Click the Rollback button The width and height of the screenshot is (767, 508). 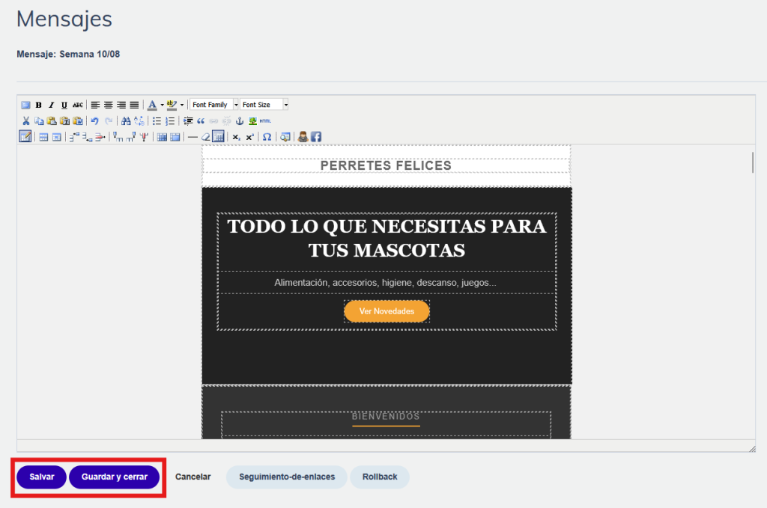coord(380,477)
